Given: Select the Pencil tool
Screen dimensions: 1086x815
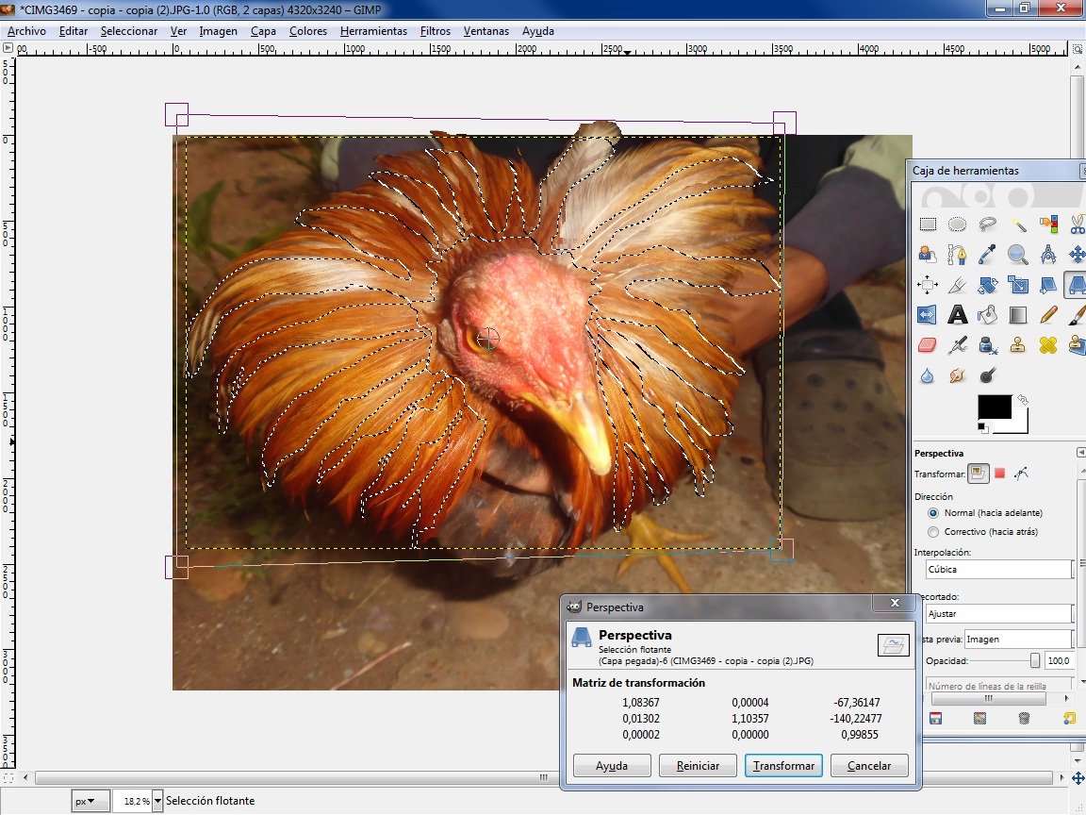Looking at the screenshot, I should pyautogui.click(x=1047, y=315).
